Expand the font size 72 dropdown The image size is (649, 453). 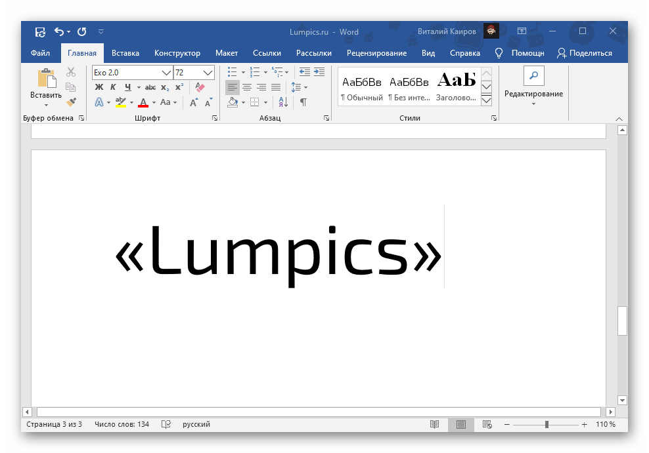click(208, 73)
